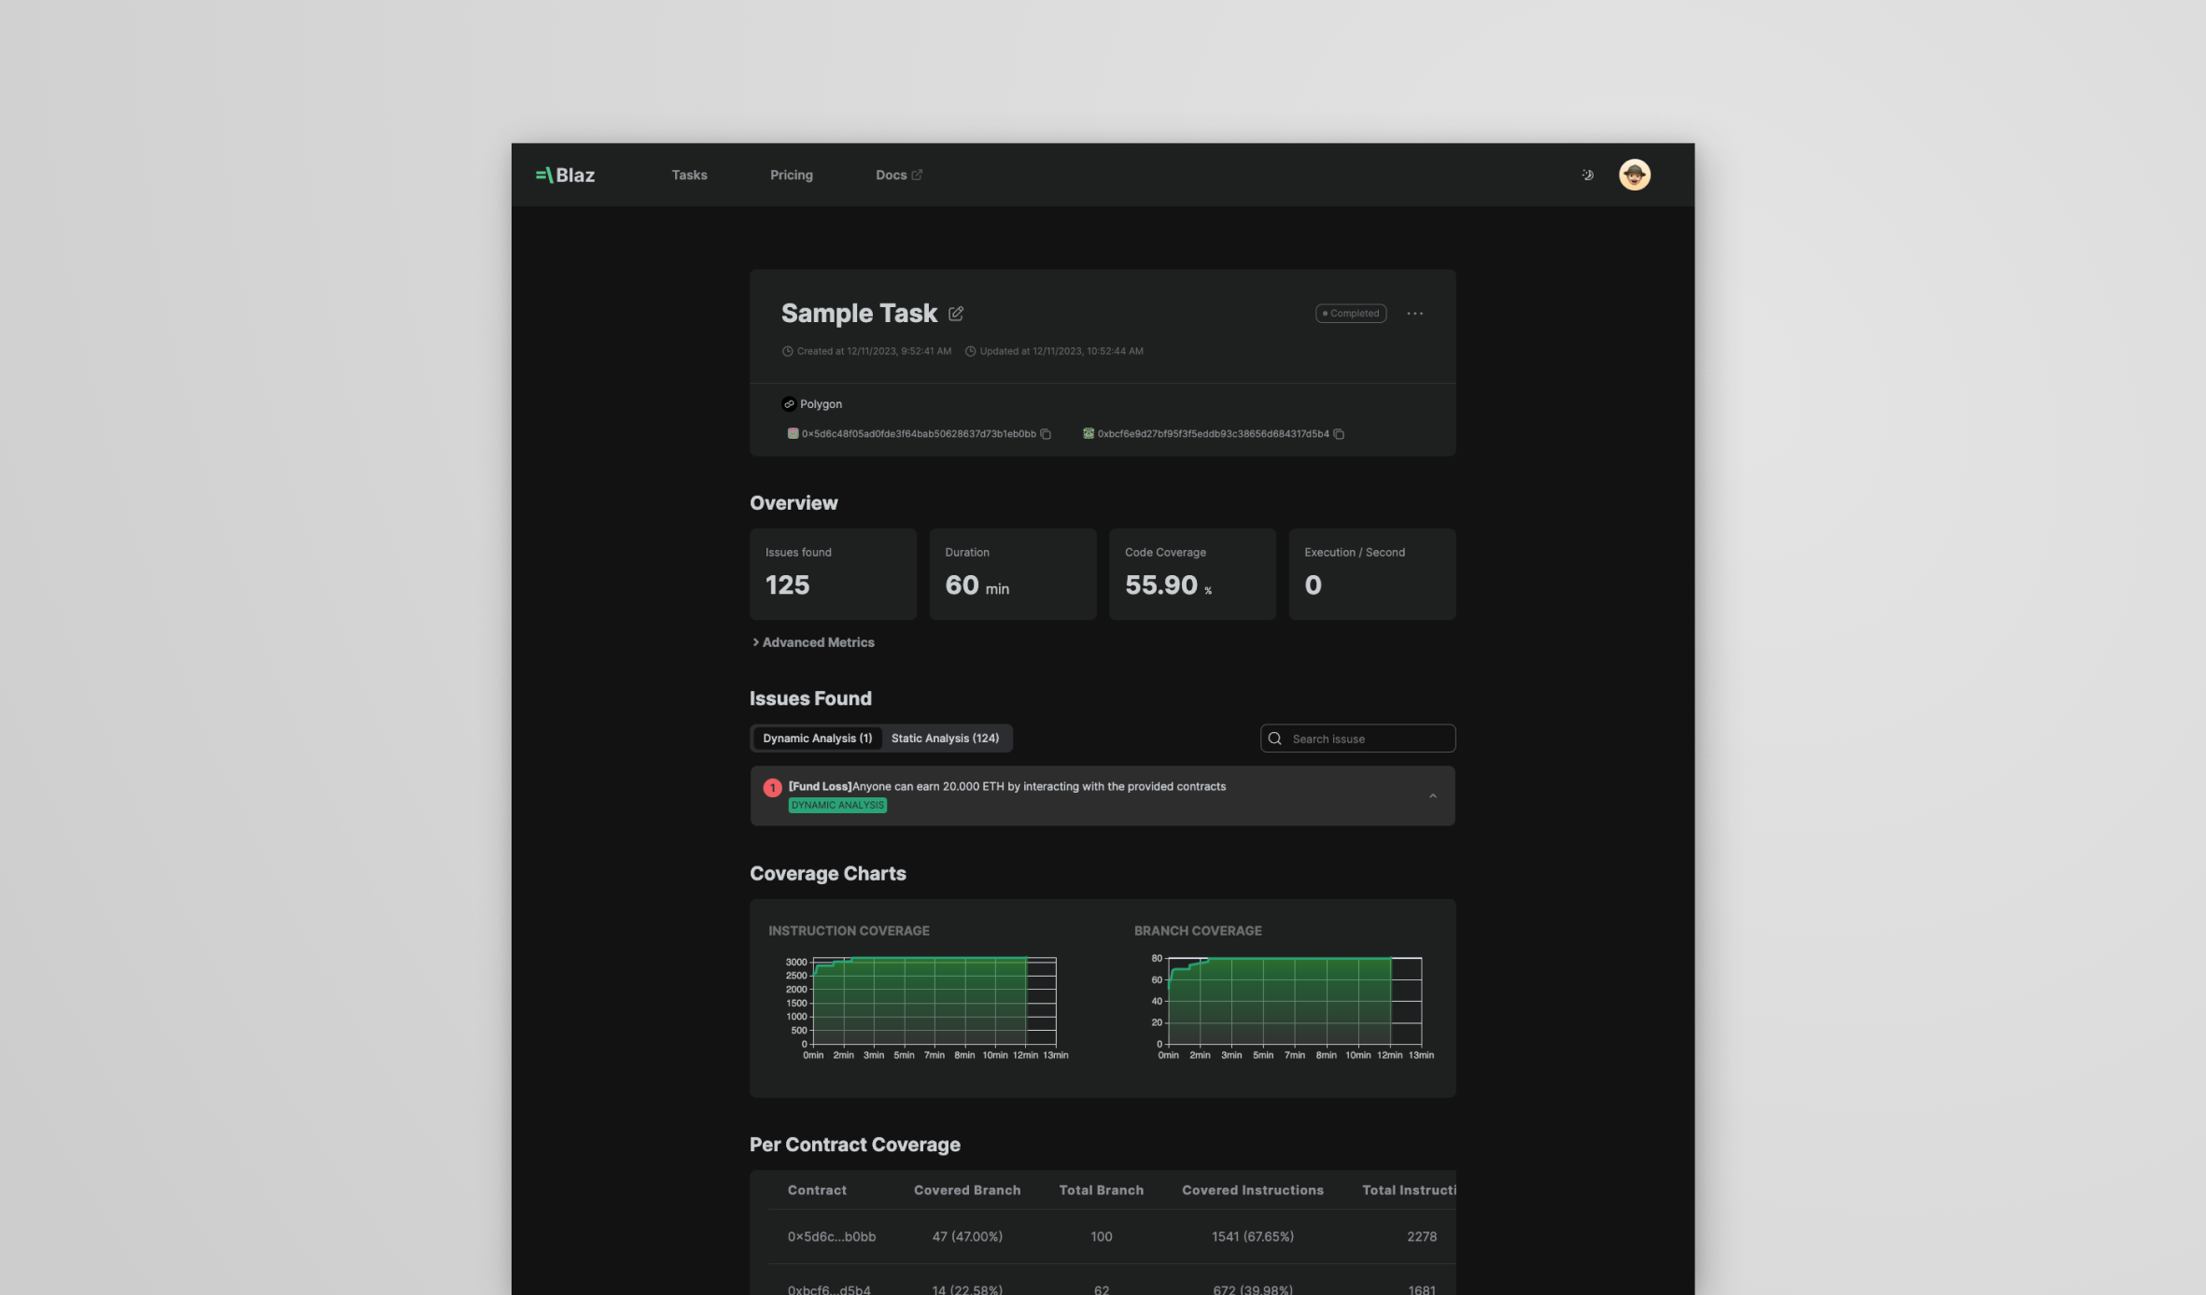The height and width of the screenshot is (1295, 2206).
Task: Edit the Sample Task name
Action: pos(955,314)
